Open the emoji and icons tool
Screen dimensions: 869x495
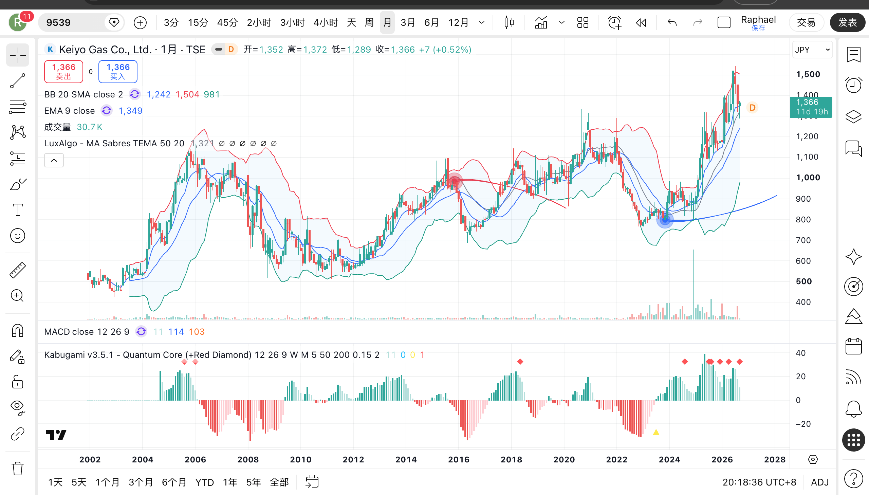tap(18, 236)
